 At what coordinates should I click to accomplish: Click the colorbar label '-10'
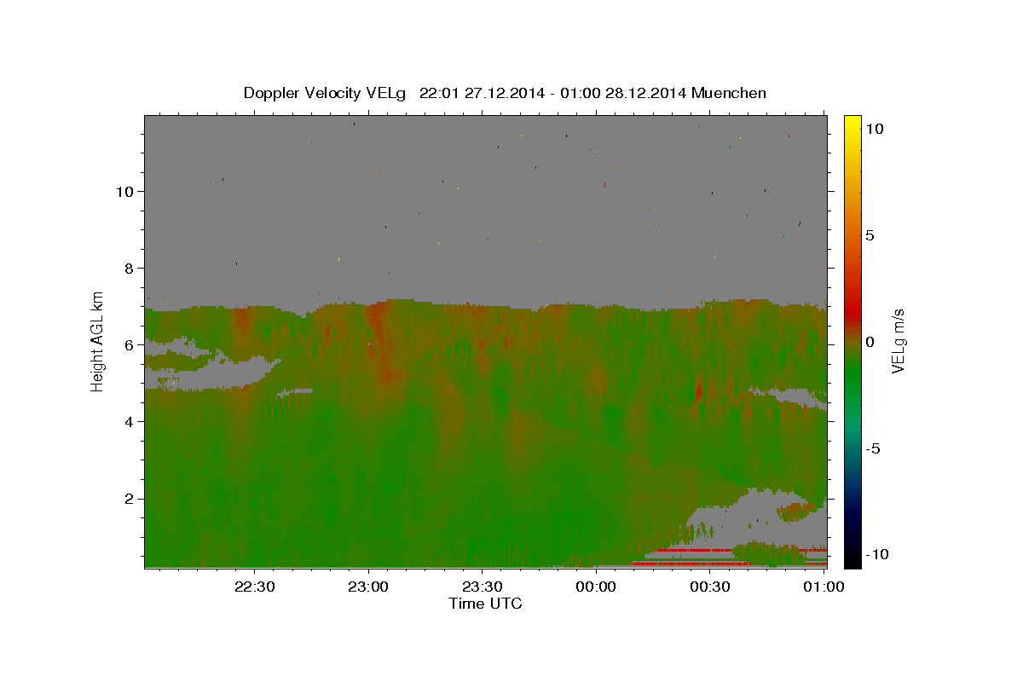pyautogui.click(x=876, y=554)
